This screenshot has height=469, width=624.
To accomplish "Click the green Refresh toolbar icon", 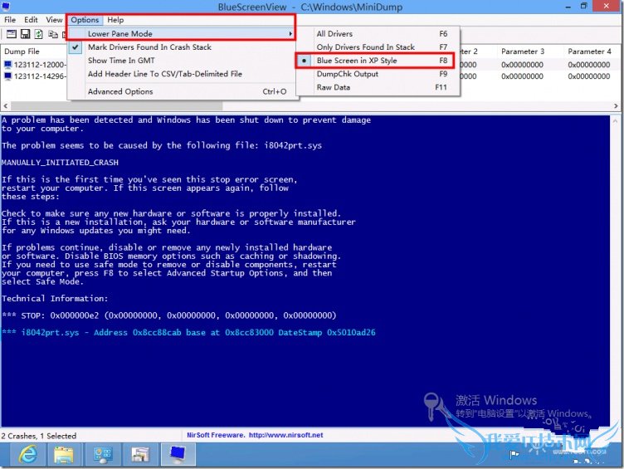I will point(39,34).
